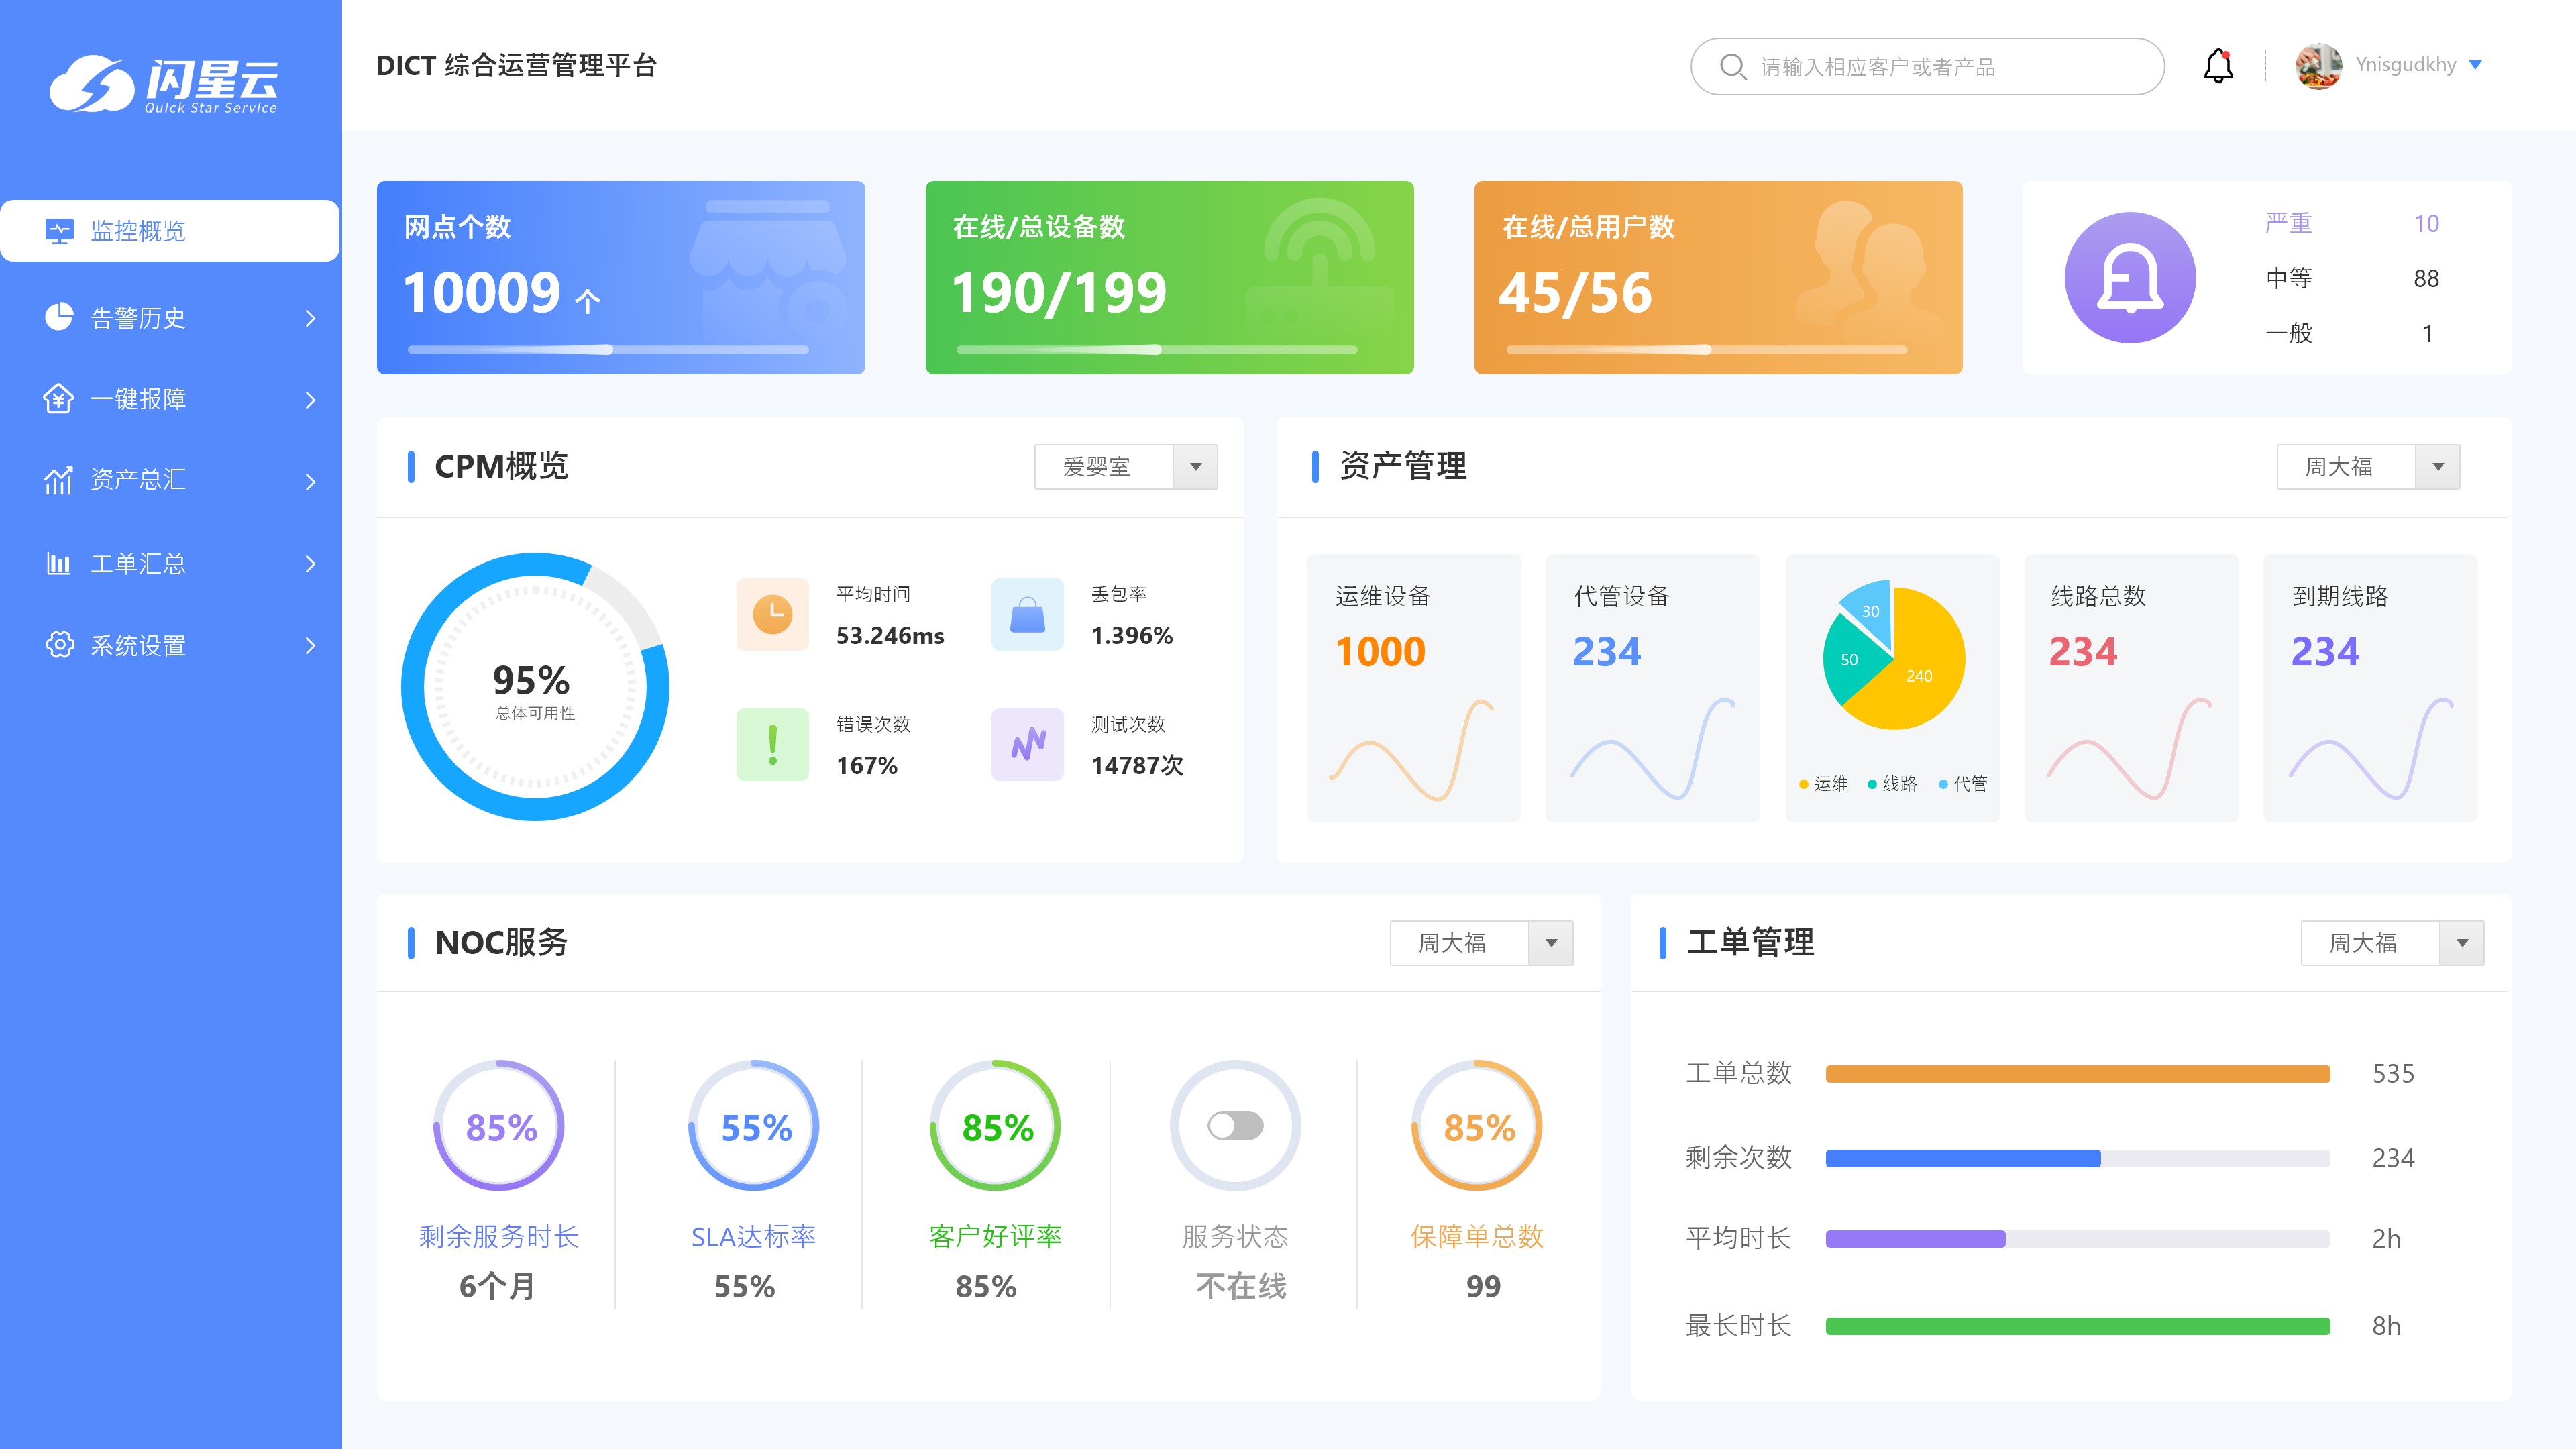Click the blue bag packet loss icon
Viewport: 2576px width, 1449px height.
tap(1027, 614)
